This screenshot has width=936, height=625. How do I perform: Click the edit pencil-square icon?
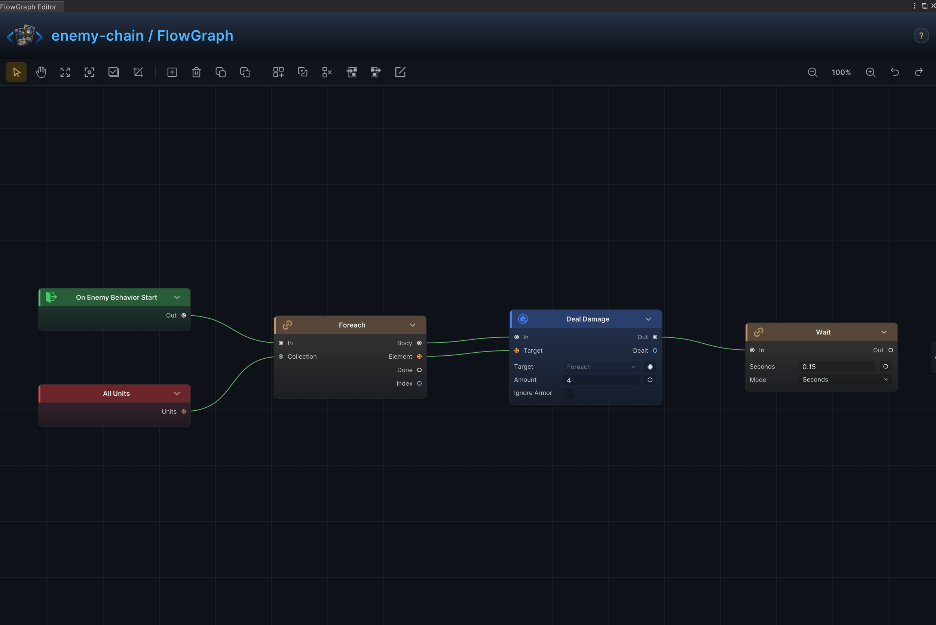[400, 72]
